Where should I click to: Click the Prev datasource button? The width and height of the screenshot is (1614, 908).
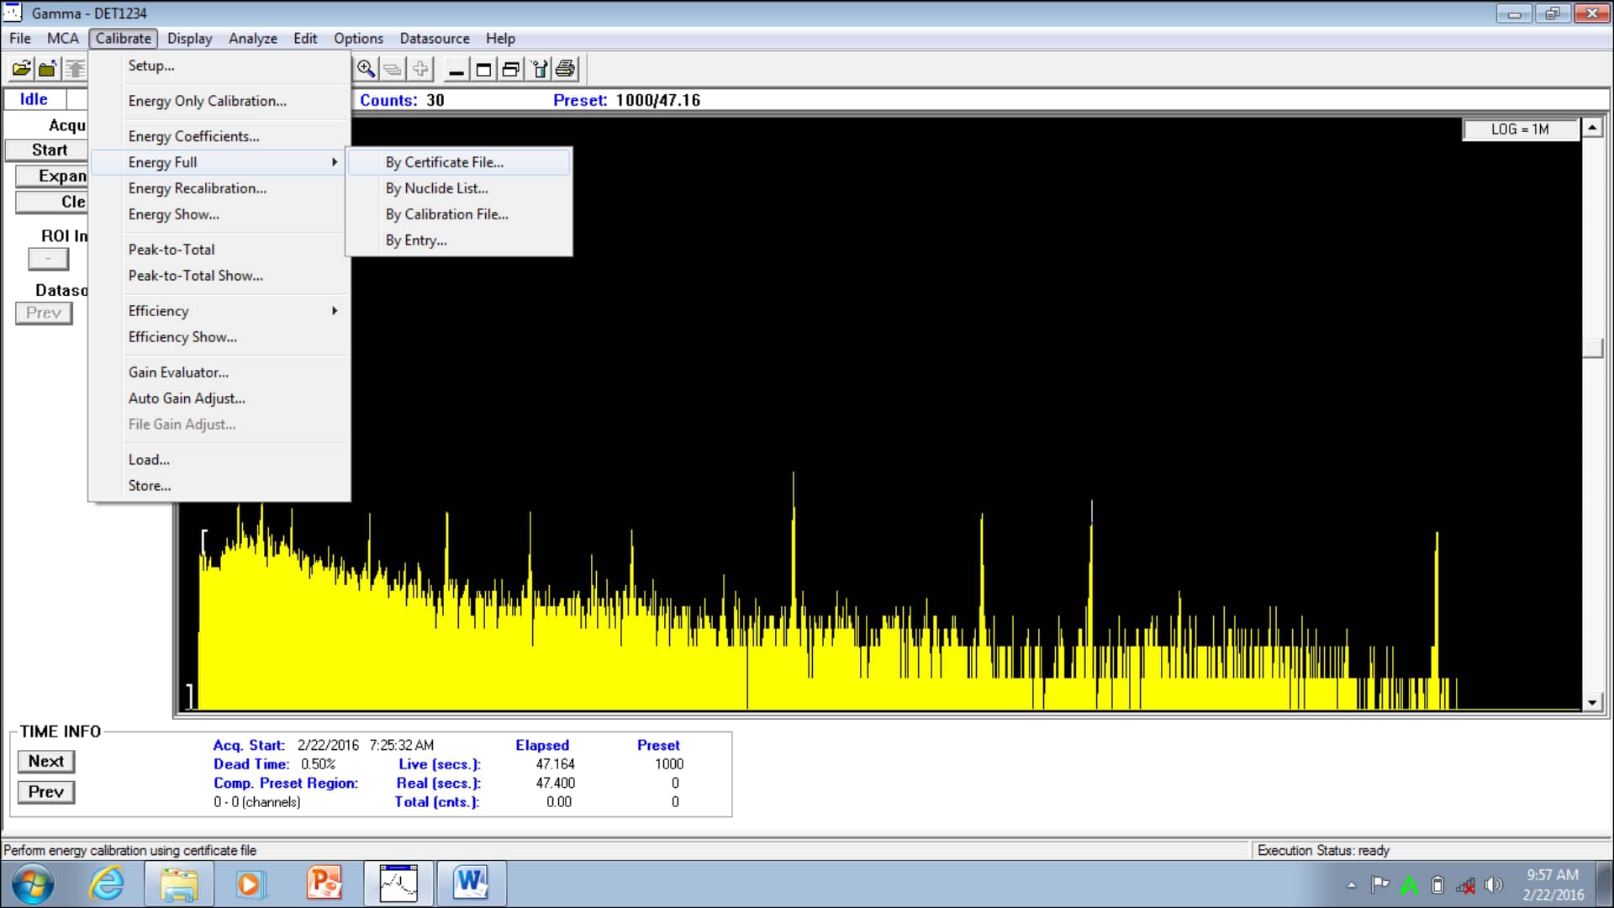point(44,313)
